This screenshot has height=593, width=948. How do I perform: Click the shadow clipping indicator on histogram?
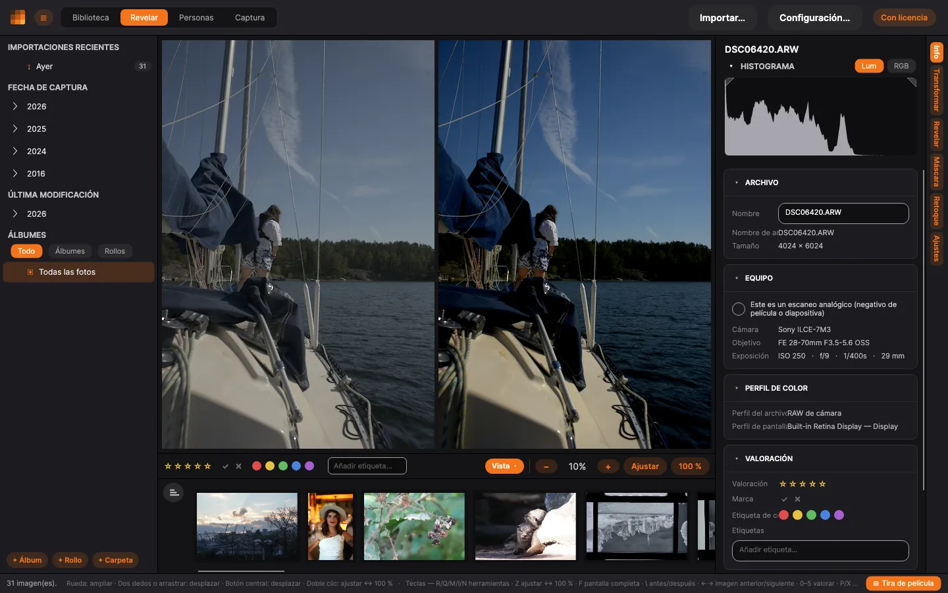(729, 82)
